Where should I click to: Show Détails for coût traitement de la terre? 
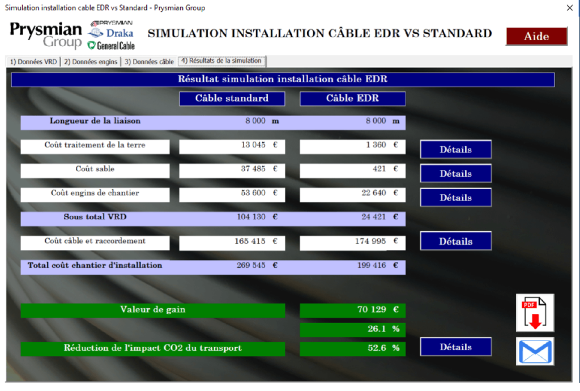click(455, 150)
